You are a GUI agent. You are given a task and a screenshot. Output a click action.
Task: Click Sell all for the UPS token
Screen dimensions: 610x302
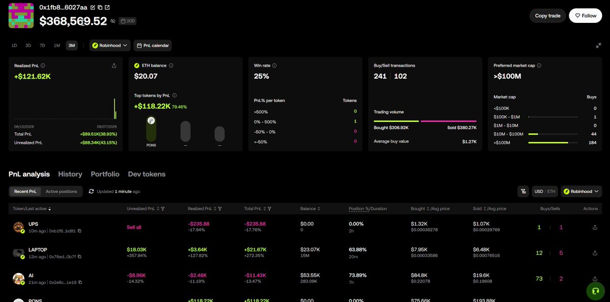[x=134, y=227]
